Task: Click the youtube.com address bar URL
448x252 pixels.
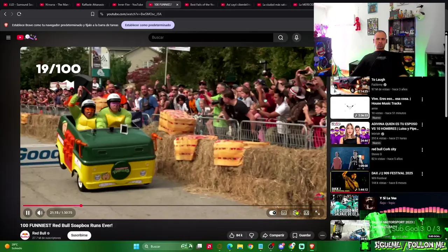Action: click(x=134, y=14)
